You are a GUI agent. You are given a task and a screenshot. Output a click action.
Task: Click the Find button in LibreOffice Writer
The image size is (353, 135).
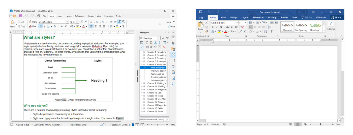(x=171, y=26)
